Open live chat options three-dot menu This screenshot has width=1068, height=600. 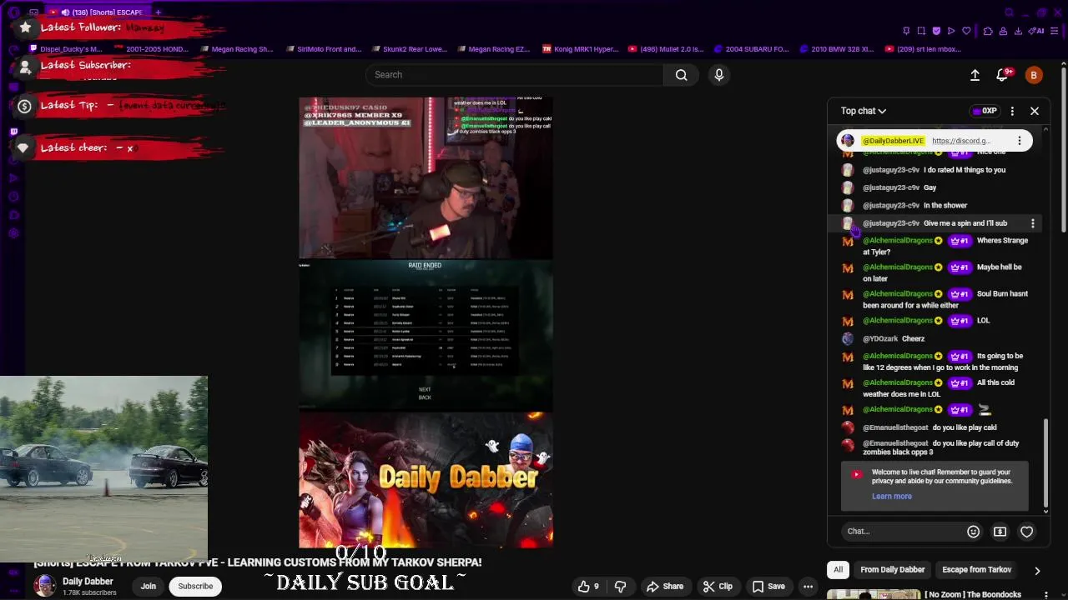1012,111
